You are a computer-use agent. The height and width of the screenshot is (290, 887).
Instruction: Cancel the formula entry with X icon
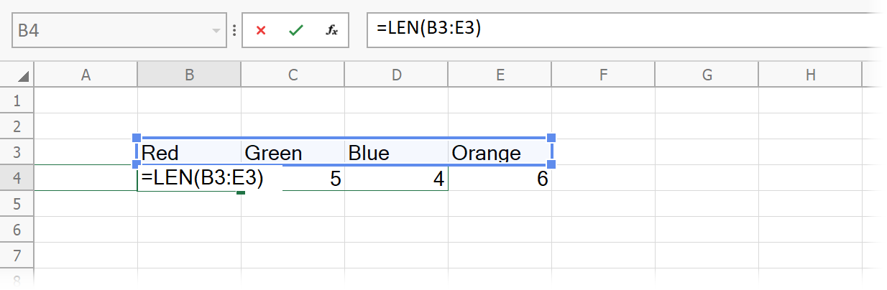[x=261, y=30]
